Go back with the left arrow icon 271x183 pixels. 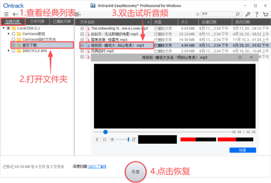[16, 14]
